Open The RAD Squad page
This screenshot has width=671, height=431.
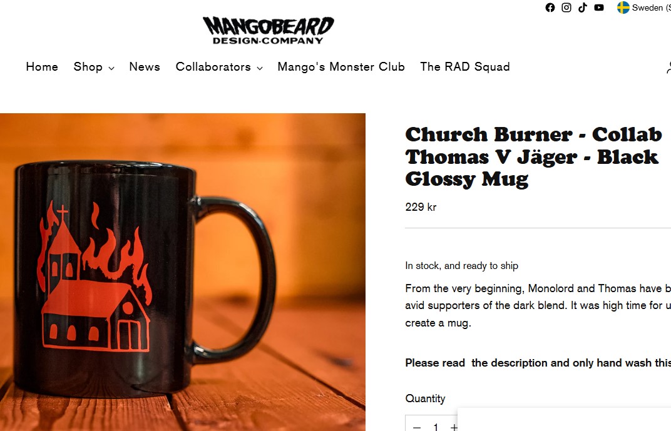tap(465, 67)
